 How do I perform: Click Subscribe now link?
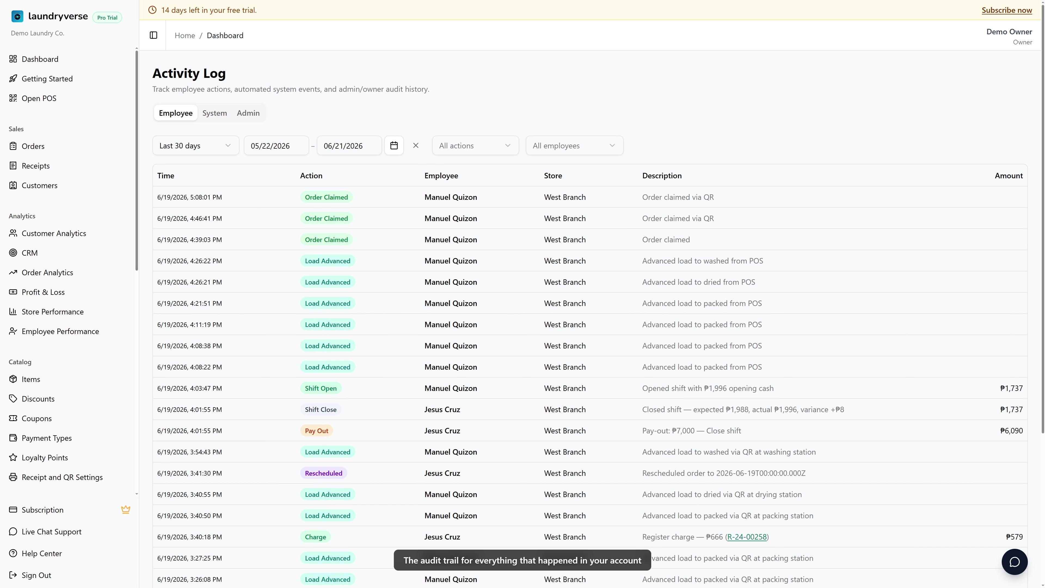(x=1006, y=10)
